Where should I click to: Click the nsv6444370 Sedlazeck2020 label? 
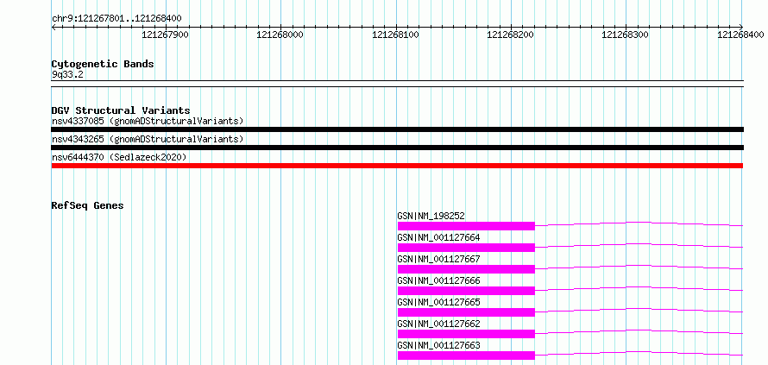pos(119,157)
